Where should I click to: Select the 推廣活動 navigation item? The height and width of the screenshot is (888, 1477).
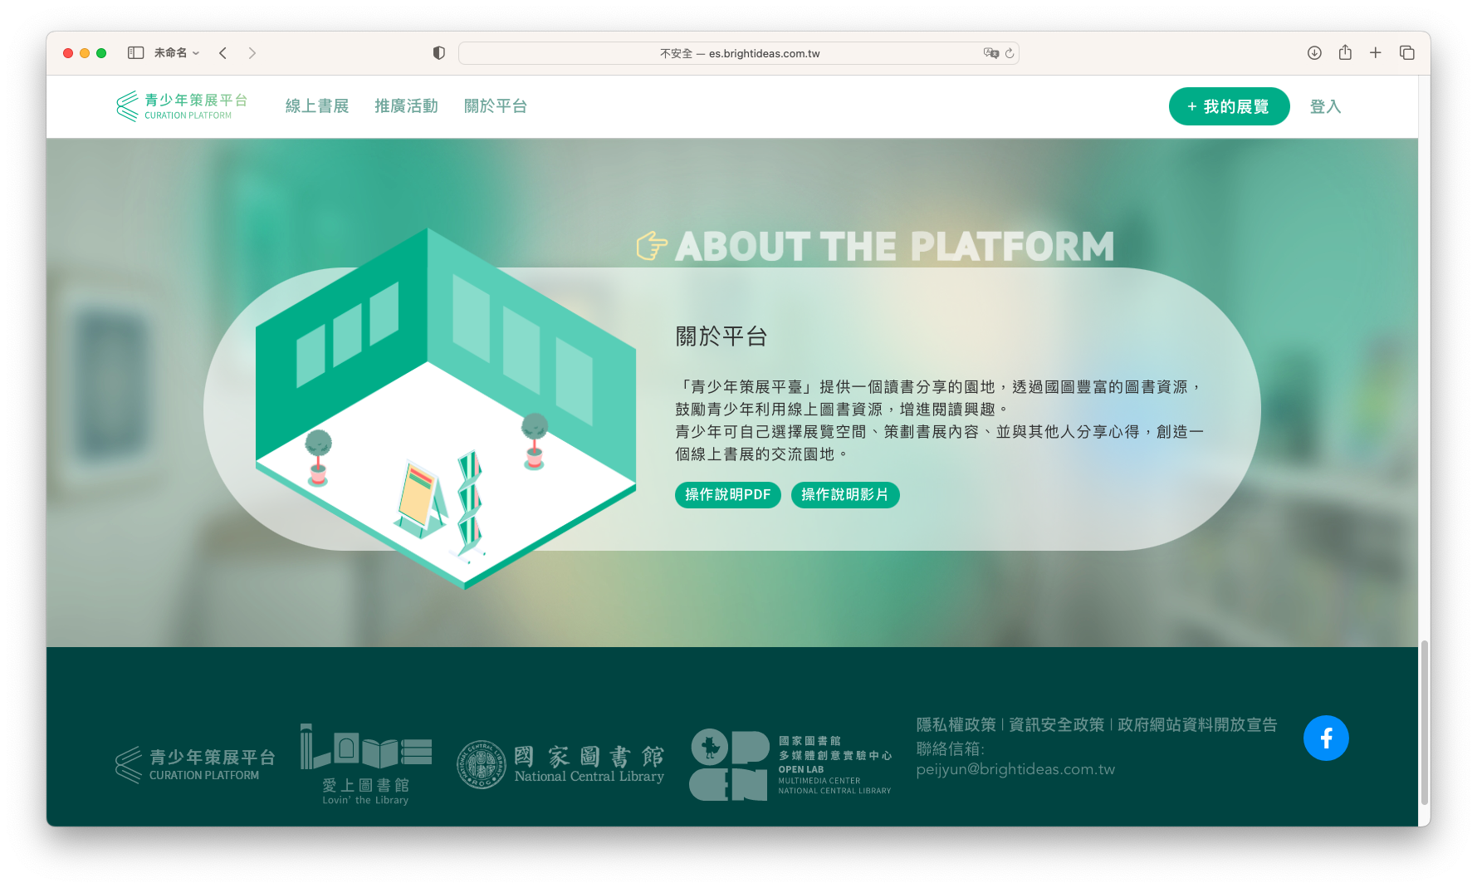406,106
